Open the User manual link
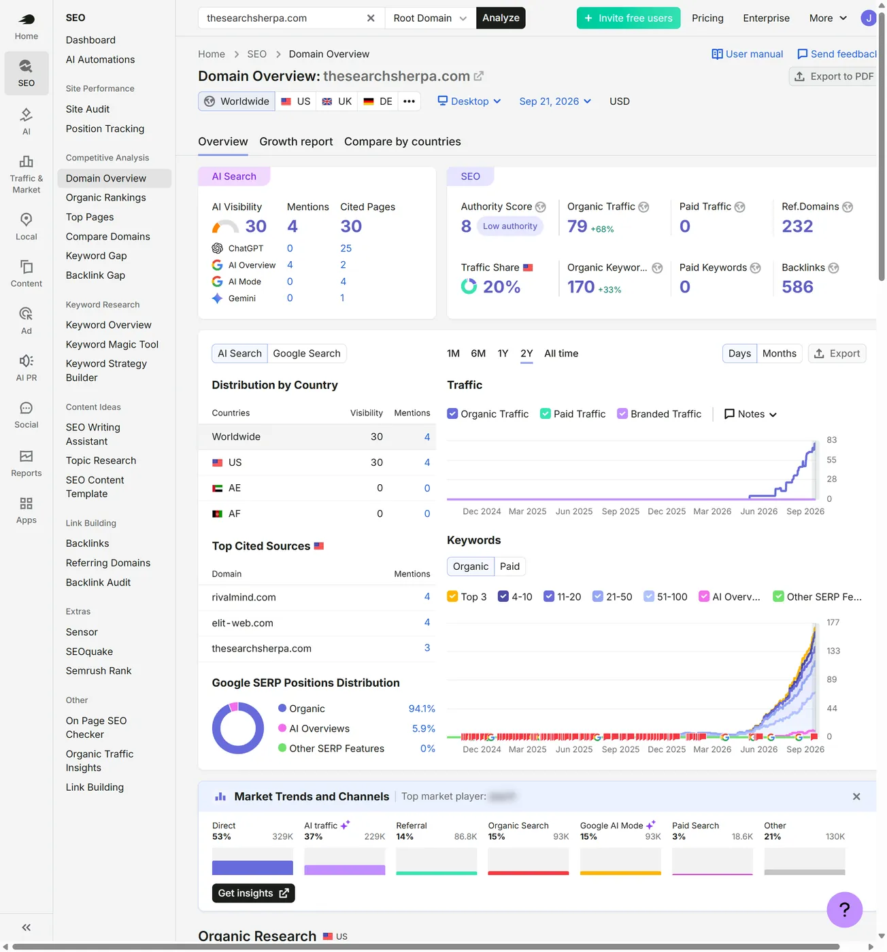The width and height of the screenshot is (887, 952). click(x=747, y=54)
